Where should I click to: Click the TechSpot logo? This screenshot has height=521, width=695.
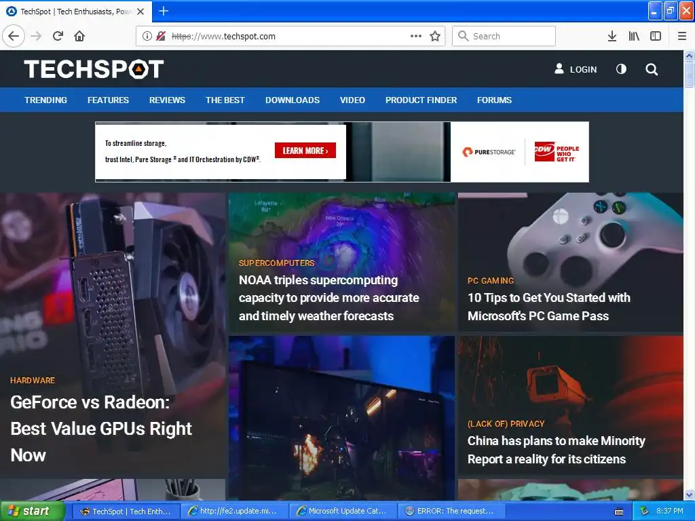click(94, 69)
